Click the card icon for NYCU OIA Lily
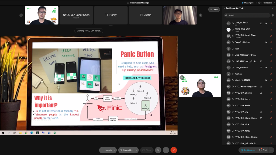 (261, 112)
